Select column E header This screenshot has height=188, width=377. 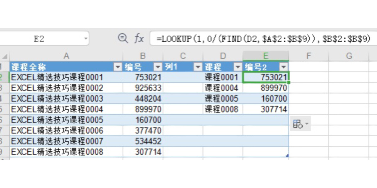tap(266, 56)
